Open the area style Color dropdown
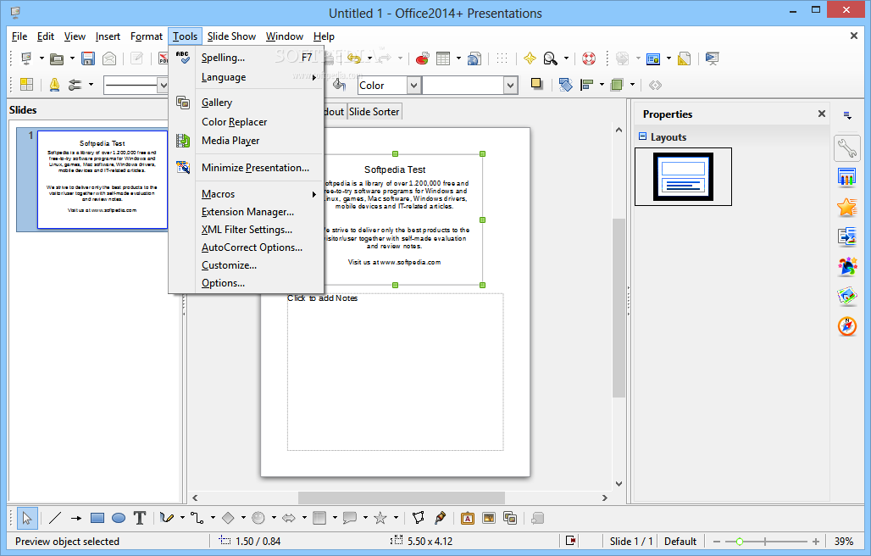Viewport: 871px width, 556px height. point(413,86)
